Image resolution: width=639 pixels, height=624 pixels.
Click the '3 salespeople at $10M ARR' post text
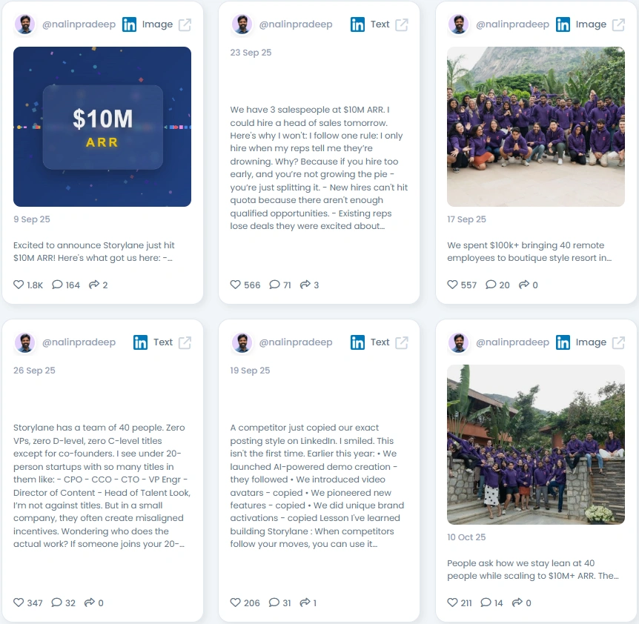(319, 167)
